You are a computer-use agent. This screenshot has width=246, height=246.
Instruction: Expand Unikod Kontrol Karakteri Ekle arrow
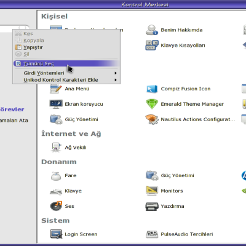pos(116,80)
